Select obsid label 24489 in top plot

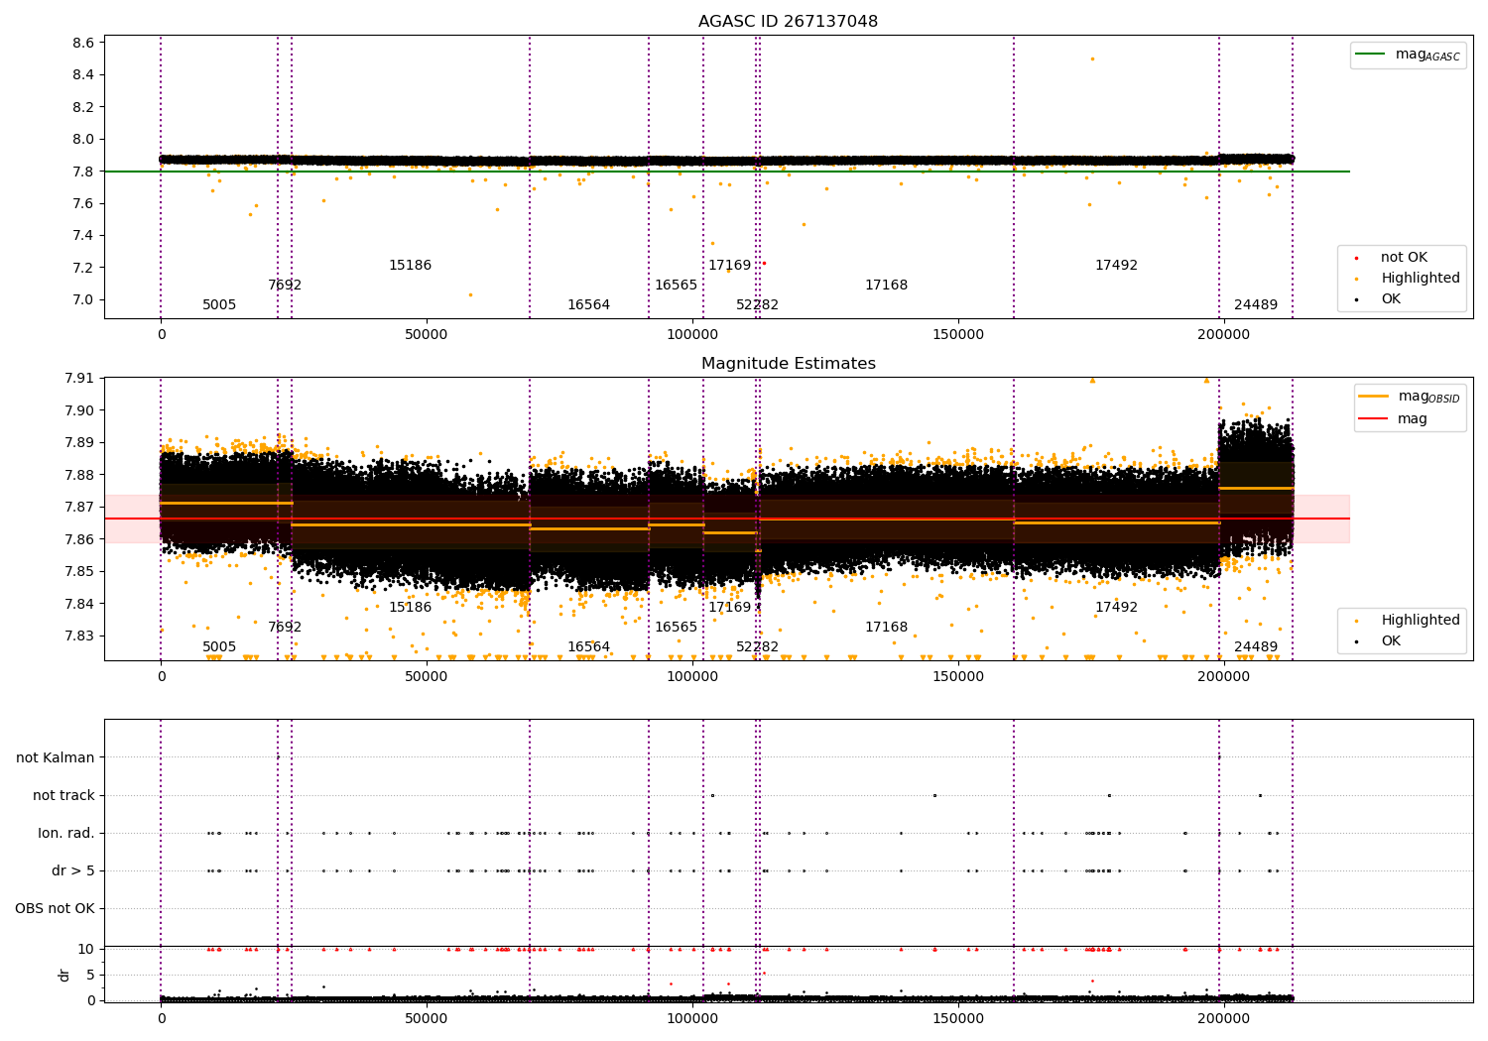pyautogui.click(x=1256, y=305)
